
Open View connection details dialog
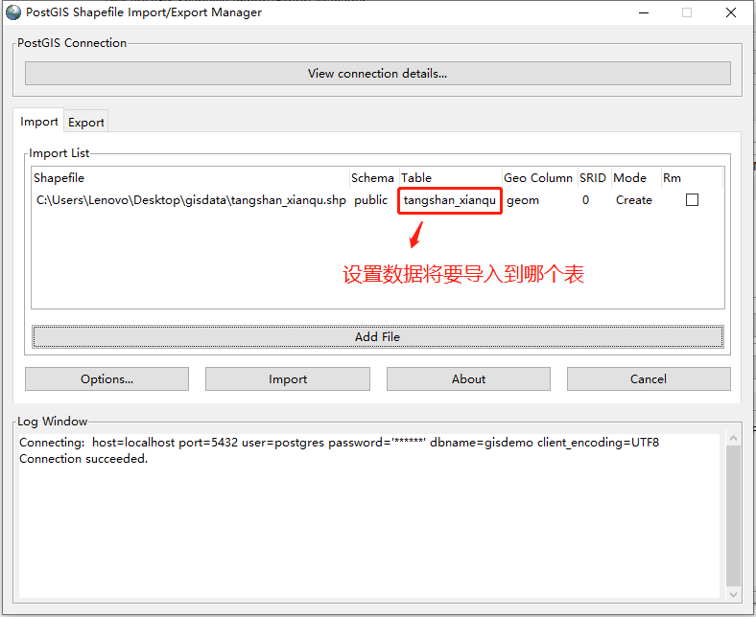tap(377, 73)
